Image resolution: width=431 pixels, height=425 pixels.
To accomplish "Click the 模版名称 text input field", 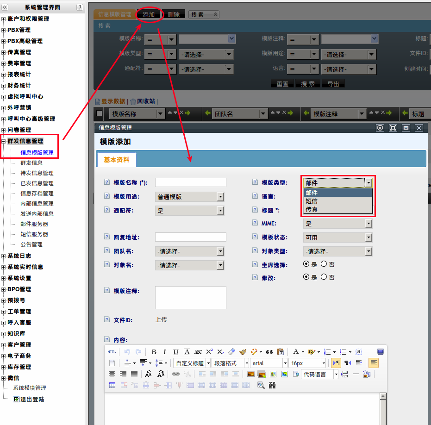I will pyautogui.click(x=190, y=182).
